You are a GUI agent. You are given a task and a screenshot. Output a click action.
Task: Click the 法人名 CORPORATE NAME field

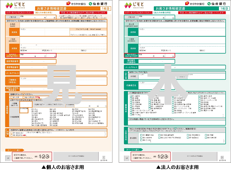coord(182,25)
